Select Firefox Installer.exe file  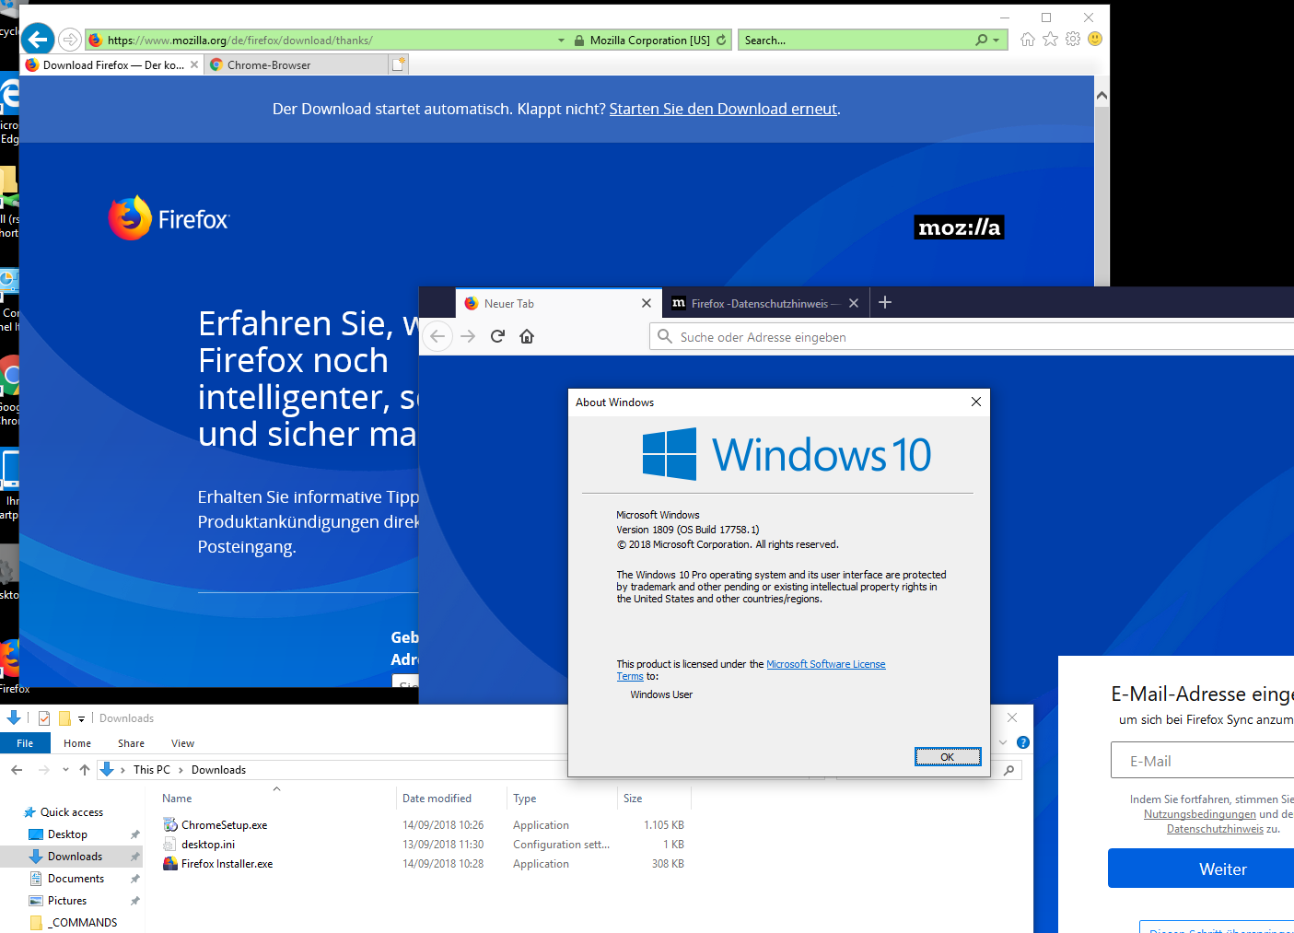pyautogui.click(x=227, y=864)
